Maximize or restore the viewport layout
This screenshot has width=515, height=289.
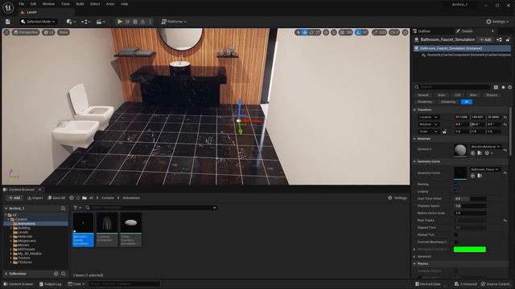pyautogui.click(x=406, y=32)
